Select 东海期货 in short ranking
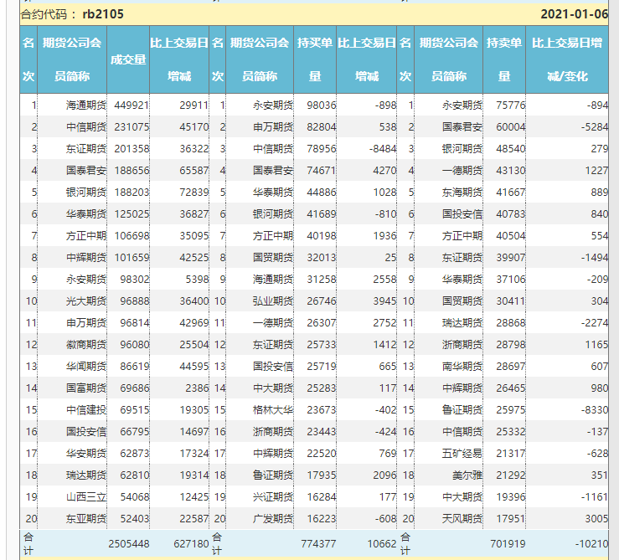The image size is (619, 560). (462, 193)
